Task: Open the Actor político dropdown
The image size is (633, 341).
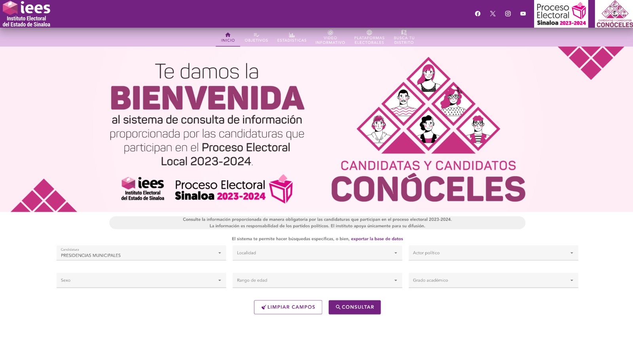Action: click(493, 253)
